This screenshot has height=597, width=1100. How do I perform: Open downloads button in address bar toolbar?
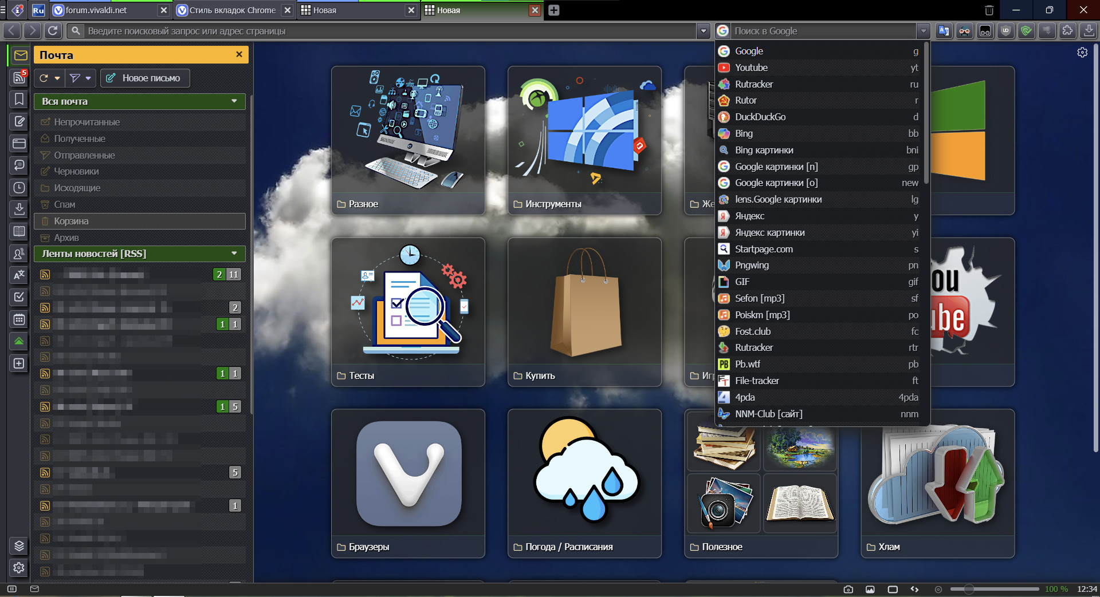click(1089, 31)
